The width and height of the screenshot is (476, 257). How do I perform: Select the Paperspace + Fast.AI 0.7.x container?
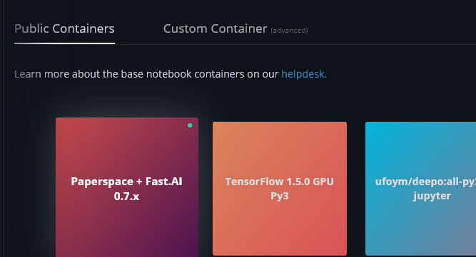[127, 187]
